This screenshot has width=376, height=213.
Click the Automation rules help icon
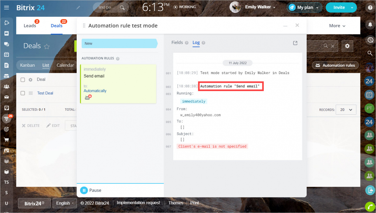(x=118, y=59)
